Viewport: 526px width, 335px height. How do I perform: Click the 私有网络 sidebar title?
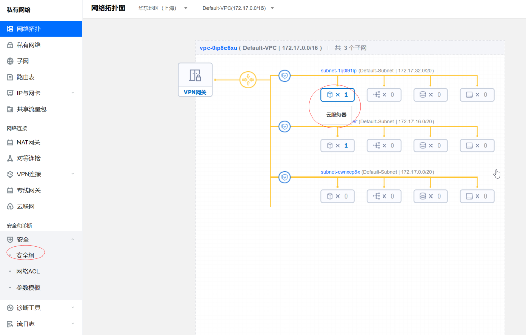coord(19,10)
